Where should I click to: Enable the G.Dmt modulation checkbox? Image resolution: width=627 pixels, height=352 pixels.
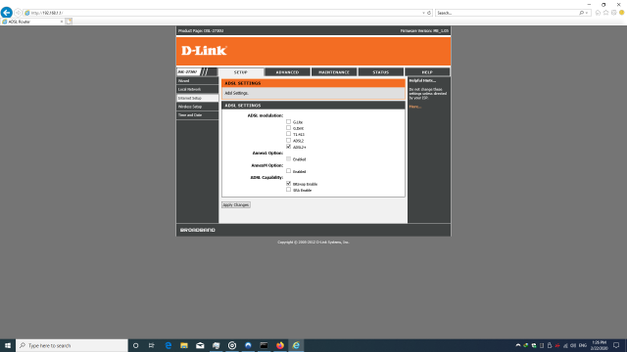[288, 128]
